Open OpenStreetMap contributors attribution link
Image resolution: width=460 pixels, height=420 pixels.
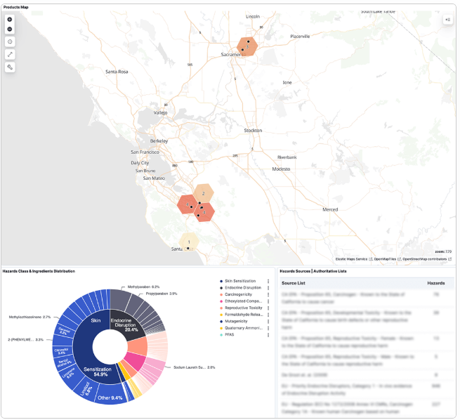pyautogui.click(x=424, y=259)
